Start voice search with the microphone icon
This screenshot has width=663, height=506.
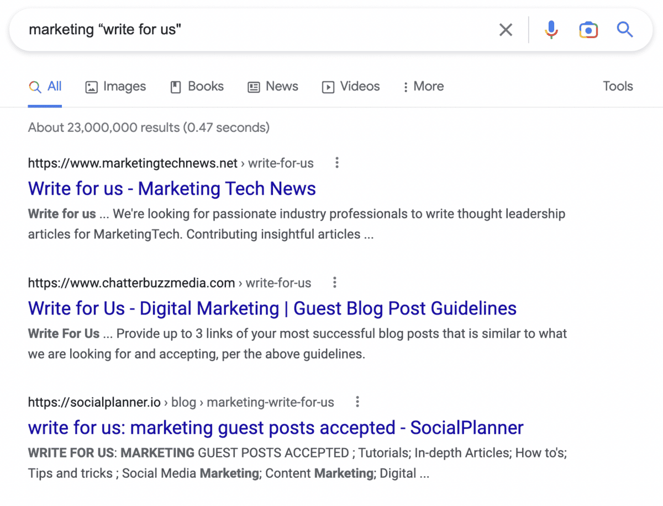coord(551,30)
